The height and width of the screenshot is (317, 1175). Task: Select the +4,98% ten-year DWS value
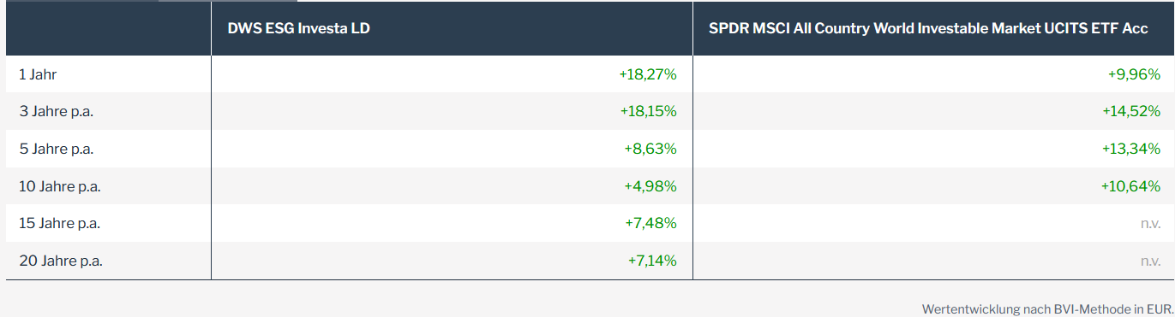(x=651, y=186)
